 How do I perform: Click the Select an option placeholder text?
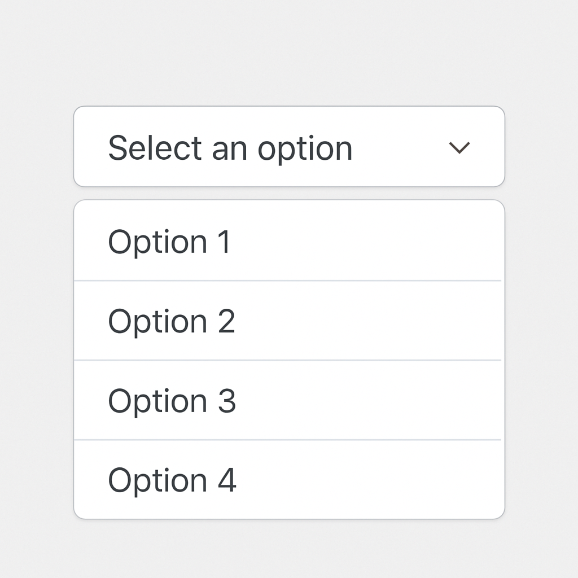click(x=230, y=148)
